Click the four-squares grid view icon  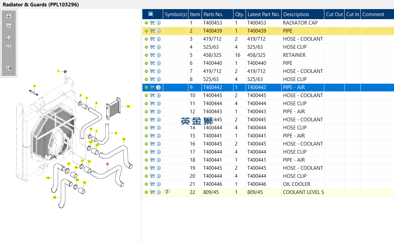tap(9, 38)
